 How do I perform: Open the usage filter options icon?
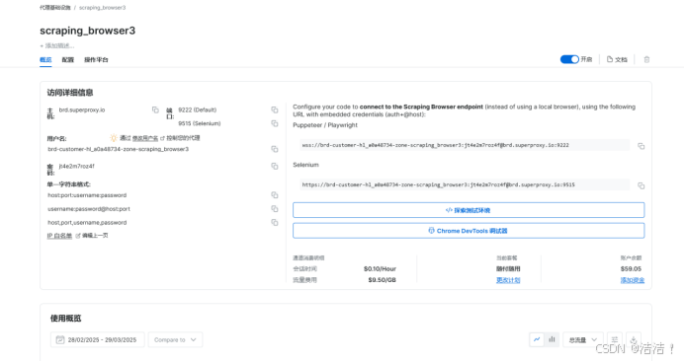coord(614,339)
